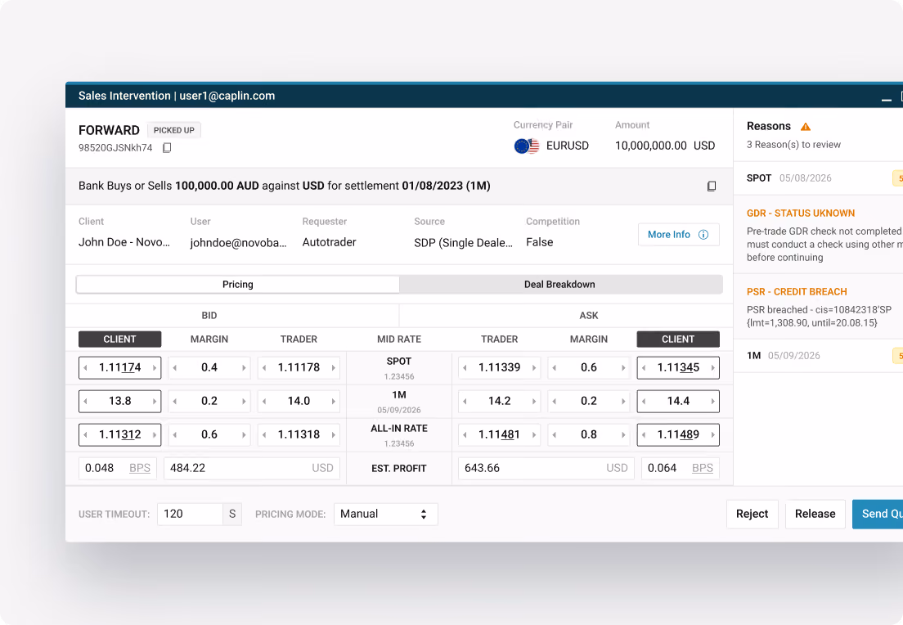Viewport: 903px width, 625px height.
Task: Increase ask spot margin 0.6
Action: 623,367
